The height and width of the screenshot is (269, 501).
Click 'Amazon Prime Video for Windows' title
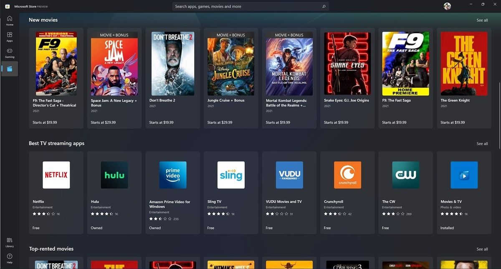click(170, 204)
